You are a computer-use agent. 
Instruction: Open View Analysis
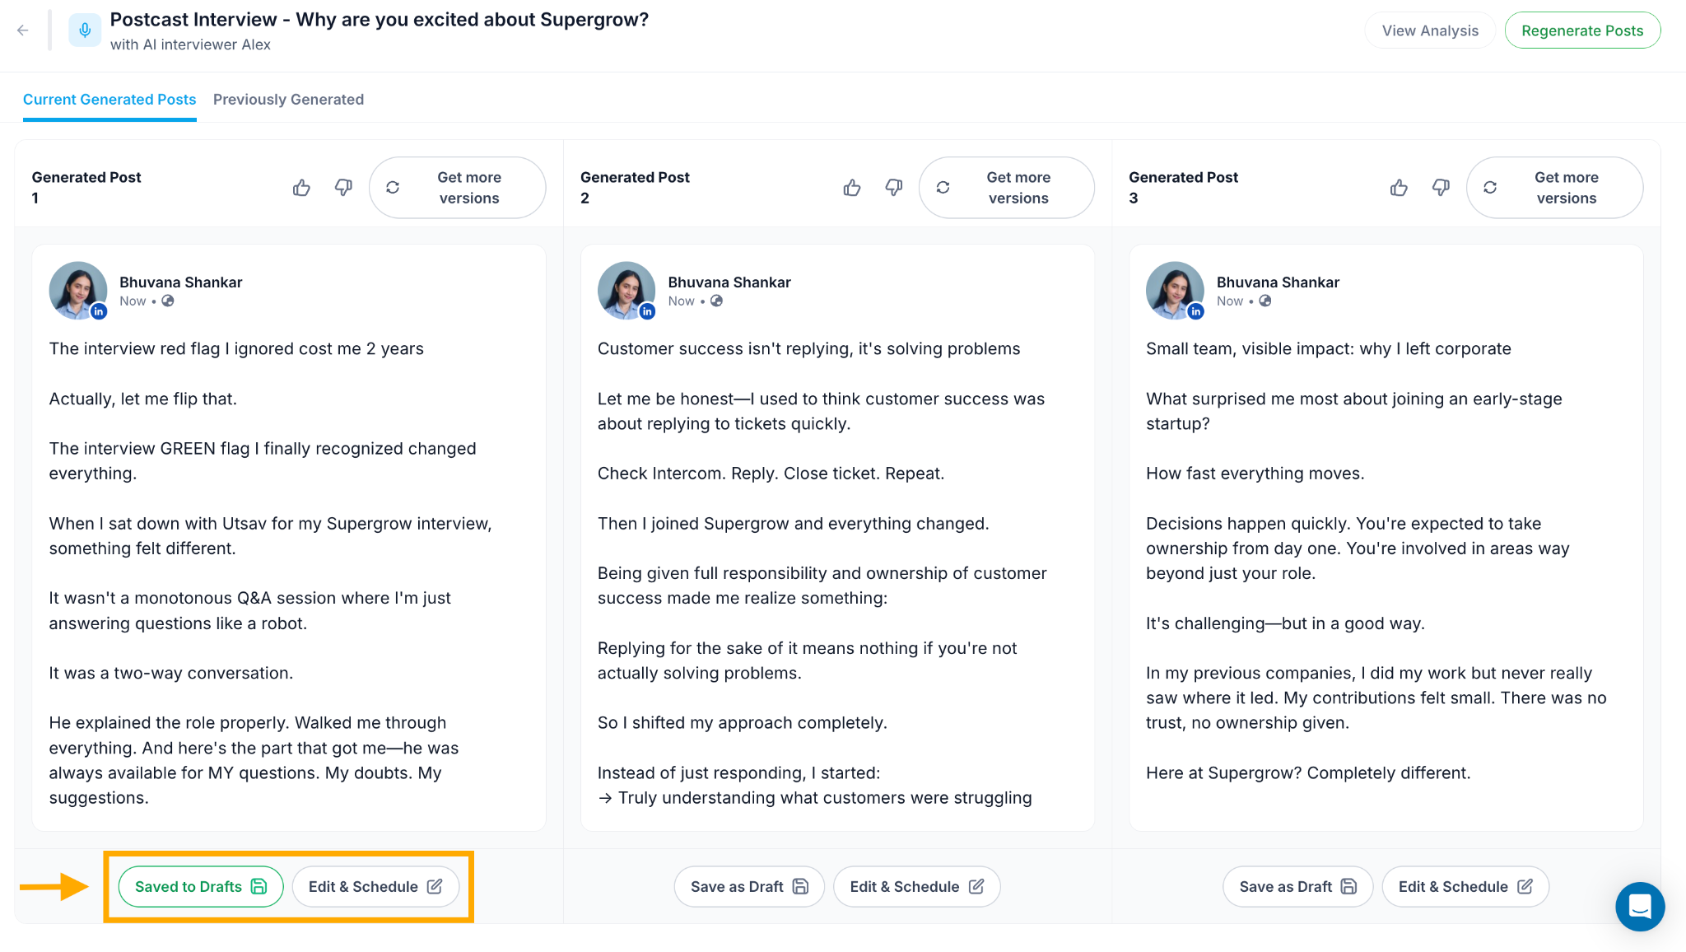[x=1430, y=30]
